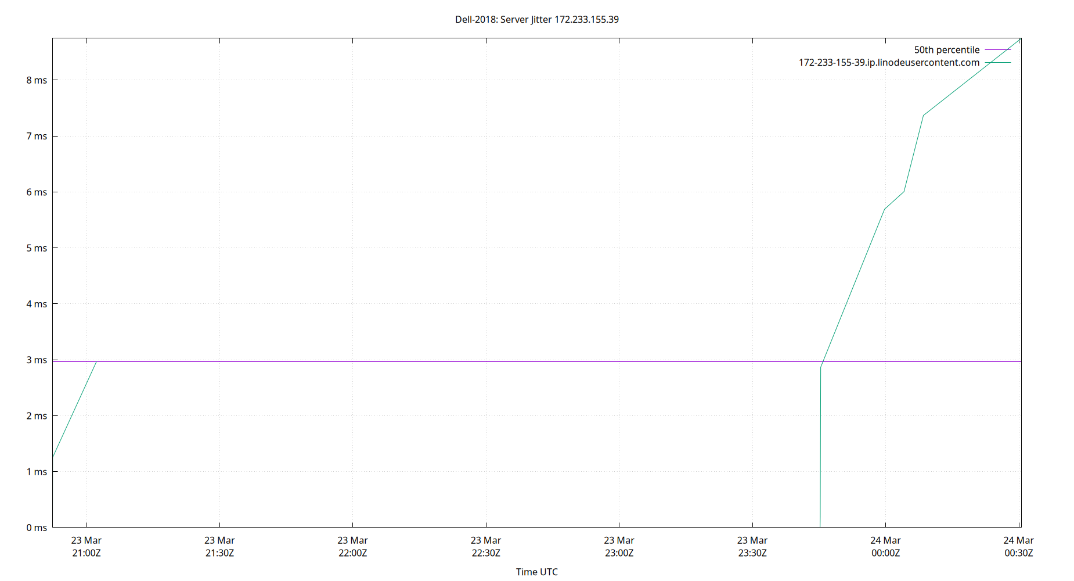Click the "3 ms" y-axis tick label
The image size is (1074, 581).
point(36,360)
